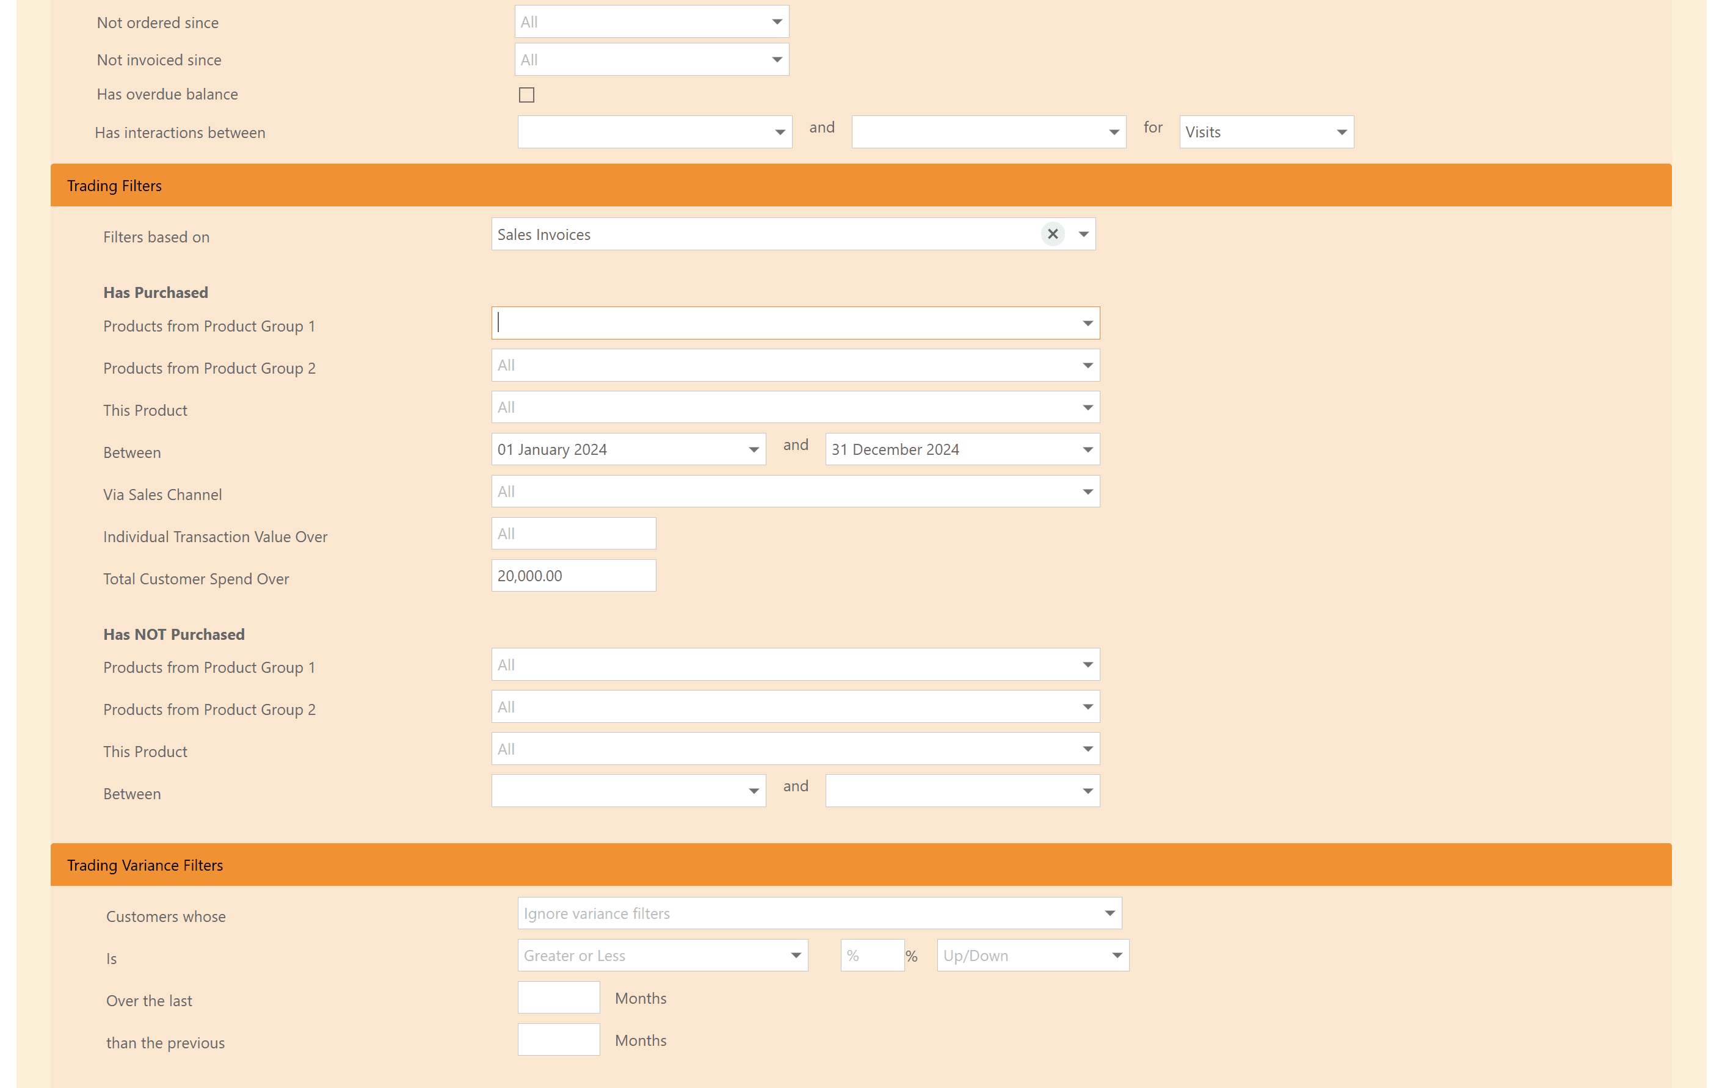Viewport: 1733px width, 1088px height.
Task: Clear the Sales Invoices selection with the X icon
Action: (x=1052, y=234)
